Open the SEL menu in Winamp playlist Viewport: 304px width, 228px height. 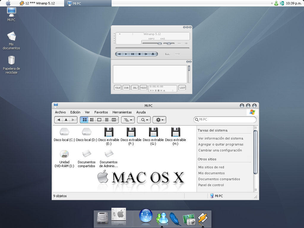point(135,88)
